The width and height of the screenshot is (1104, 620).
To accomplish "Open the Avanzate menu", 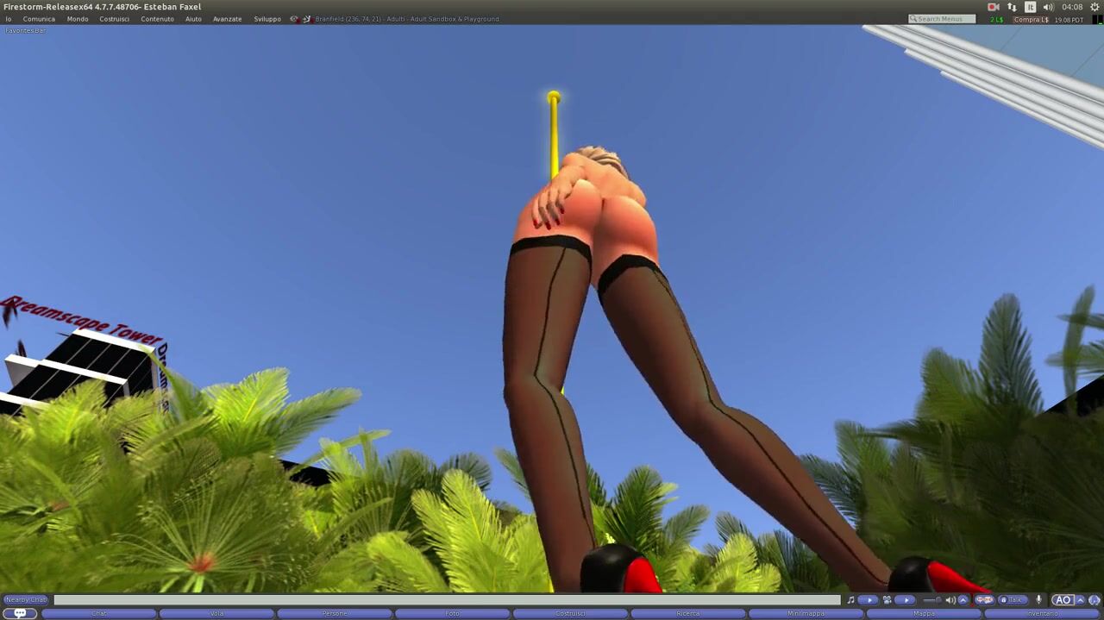I will point(227,19).
